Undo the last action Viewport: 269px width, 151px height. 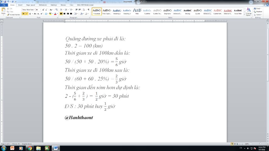coord(8,2)
